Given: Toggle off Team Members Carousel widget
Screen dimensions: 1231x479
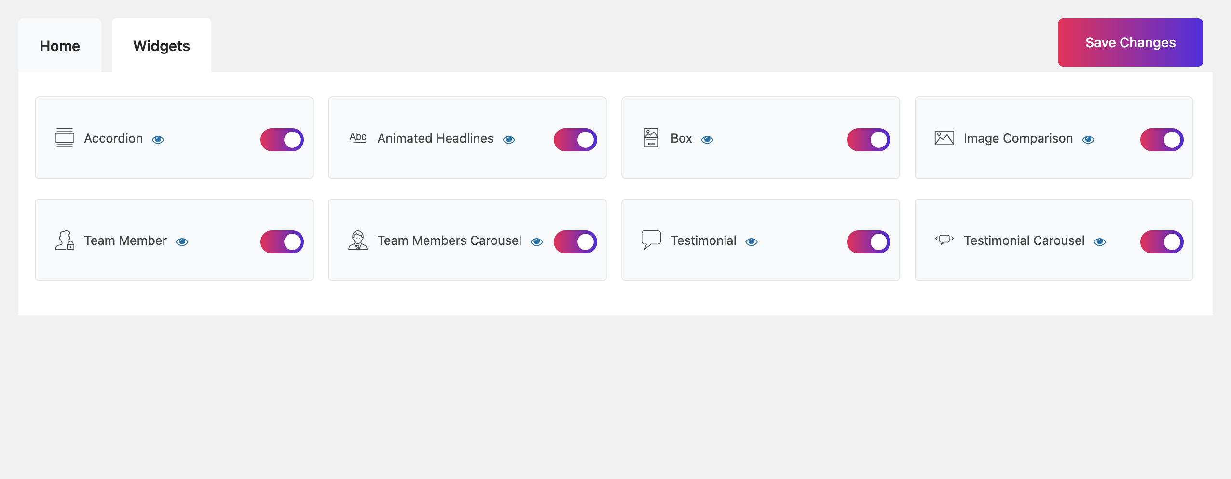Looking at the screenshot, I should click(x=575, y=242).
